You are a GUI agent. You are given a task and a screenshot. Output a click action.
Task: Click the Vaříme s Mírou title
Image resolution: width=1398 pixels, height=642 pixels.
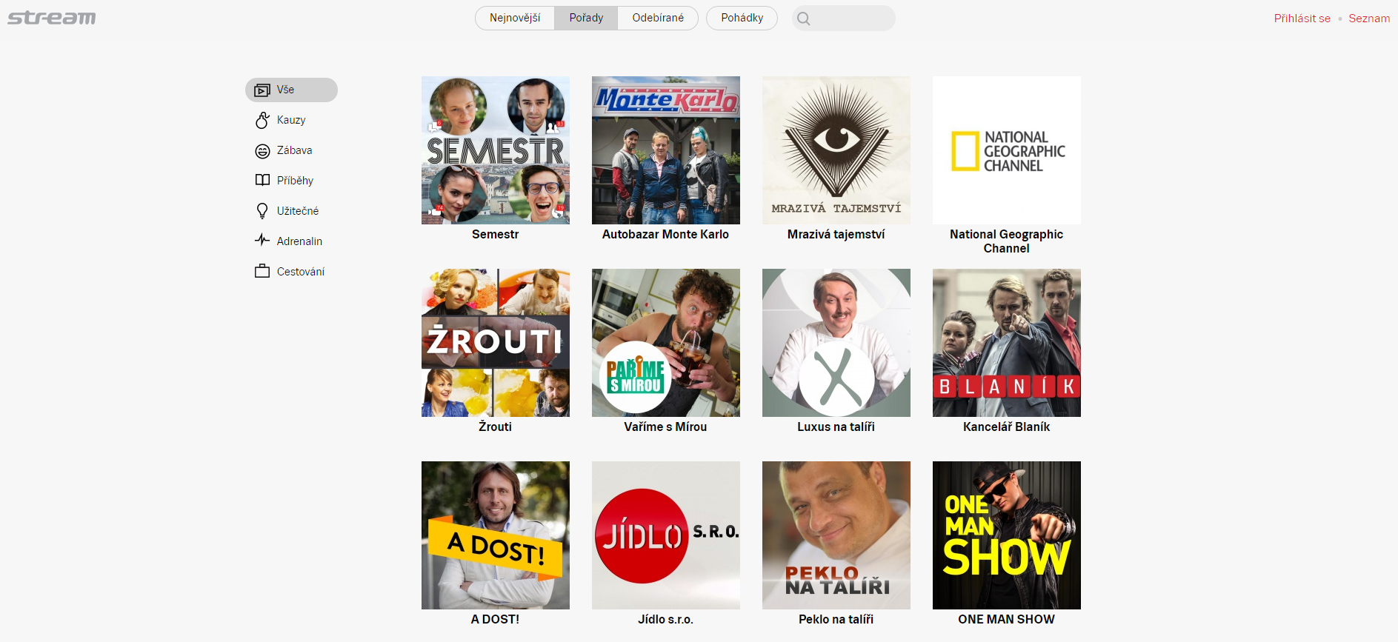[666, 427]
